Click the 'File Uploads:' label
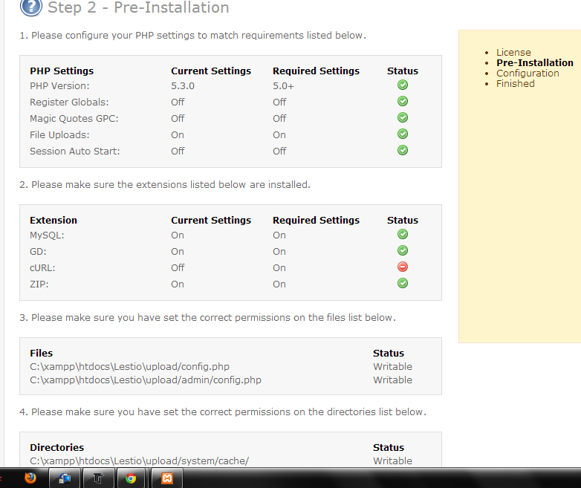This screenshot has width=581, height=488. [x=59, y=134]
